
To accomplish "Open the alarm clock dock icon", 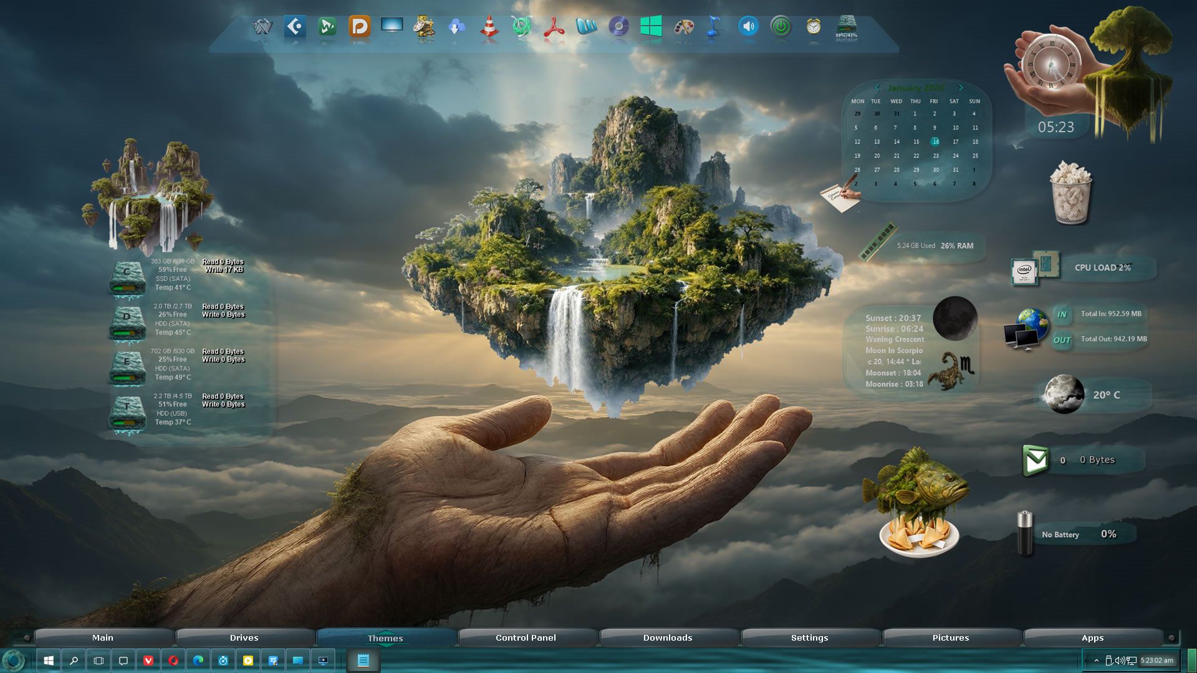I will click(x=813, y=27).
